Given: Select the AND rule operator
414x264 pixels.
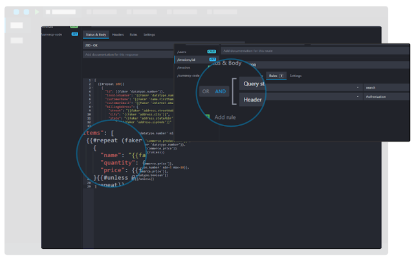Looking at the screenshot, I should tap(221, 91).
